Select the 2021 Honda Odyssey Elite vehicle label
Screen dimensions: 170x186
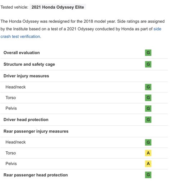point(58,7)
